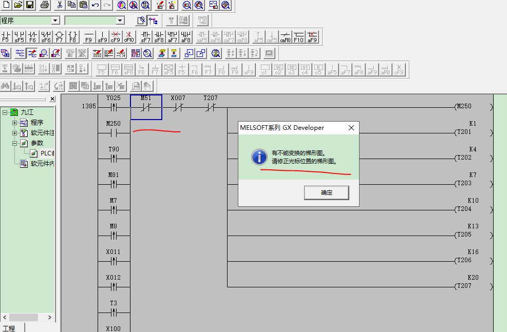Click 确定 button in the dialog
507x332 pixels.
pyautogui.click(x=327, y=192)
